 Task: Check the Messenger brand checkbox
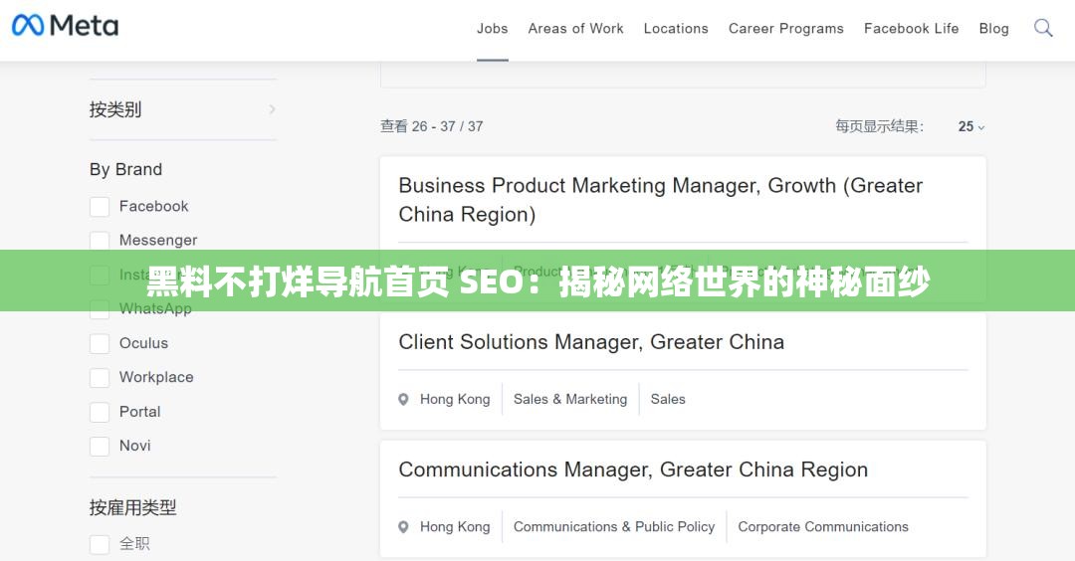[100, 241]
